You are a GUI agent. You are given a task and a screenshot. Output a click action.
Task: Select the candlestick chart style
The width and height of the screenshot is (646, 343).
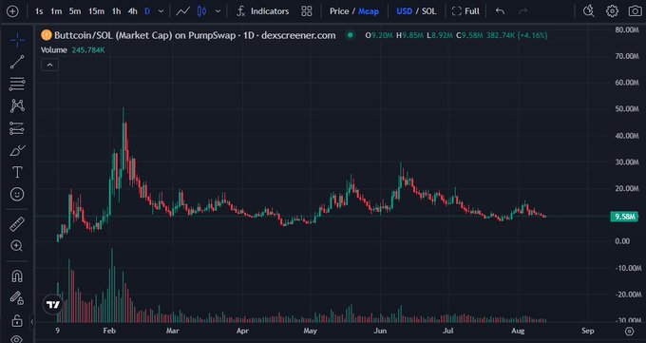(201, 11)
